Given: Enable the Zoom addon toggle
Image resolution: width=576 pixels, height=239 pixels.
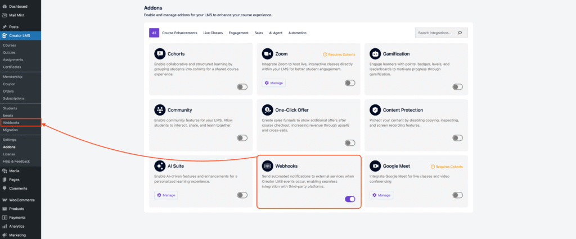Looking at the screenshot, I should tap(350, 83).
